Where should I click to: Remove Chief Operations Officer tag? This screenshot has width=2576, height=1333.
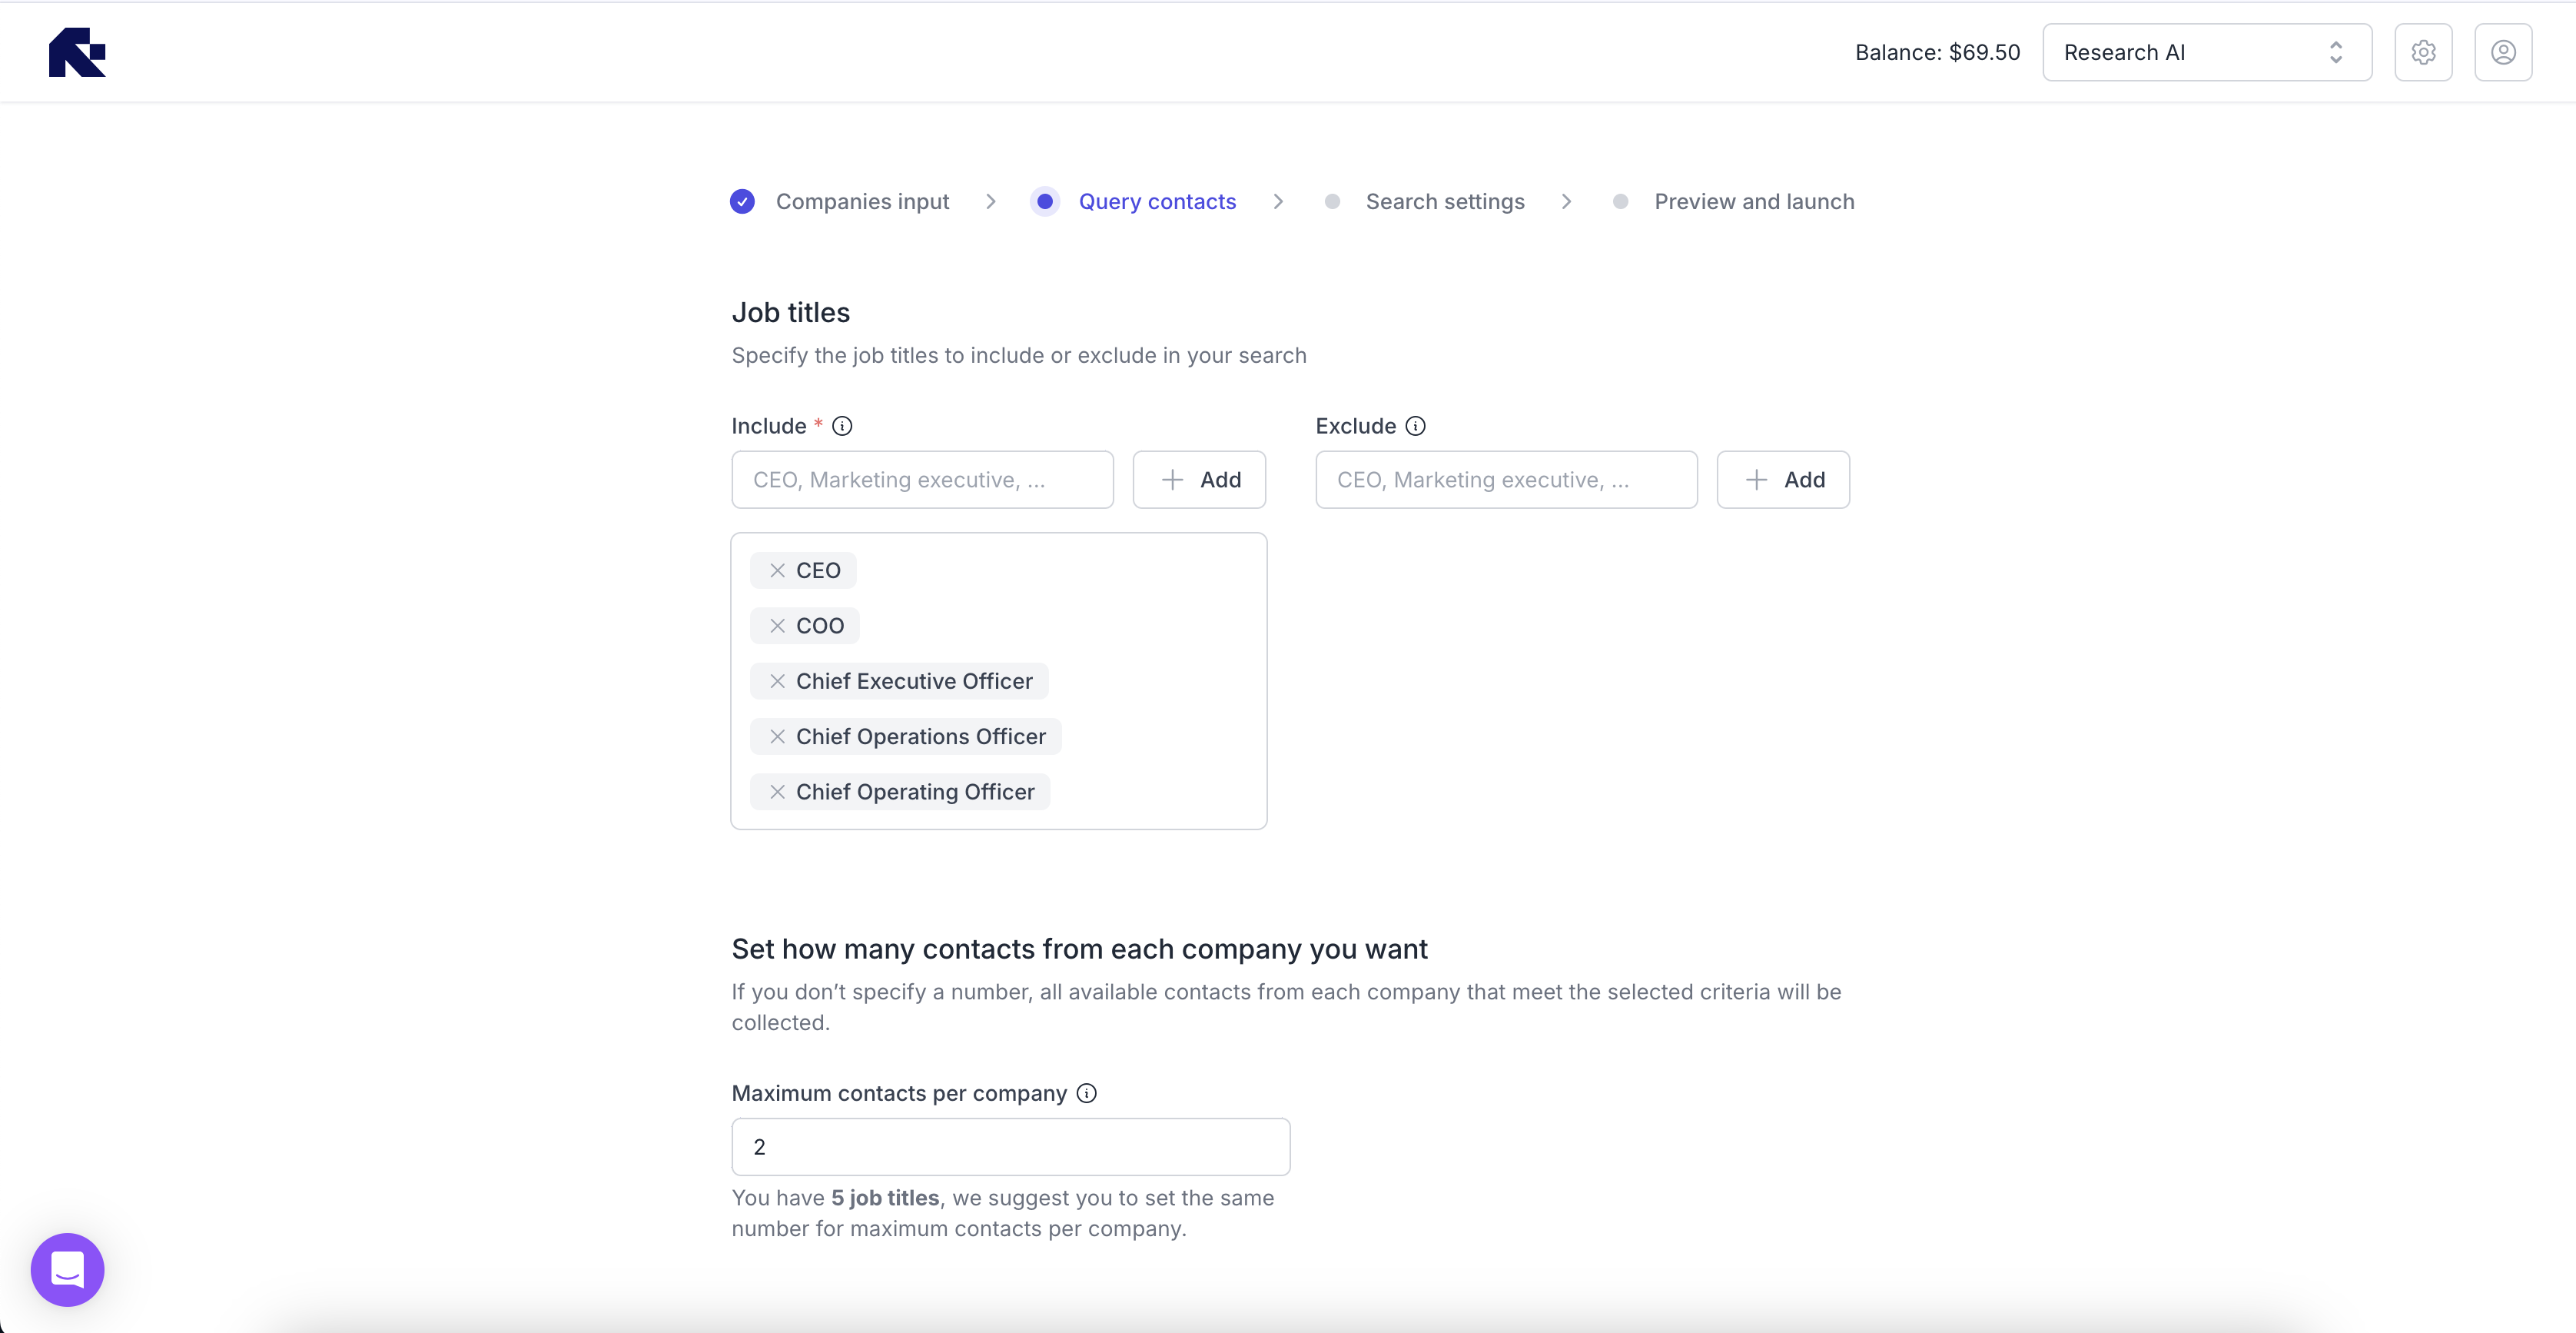tap(777, 737)
